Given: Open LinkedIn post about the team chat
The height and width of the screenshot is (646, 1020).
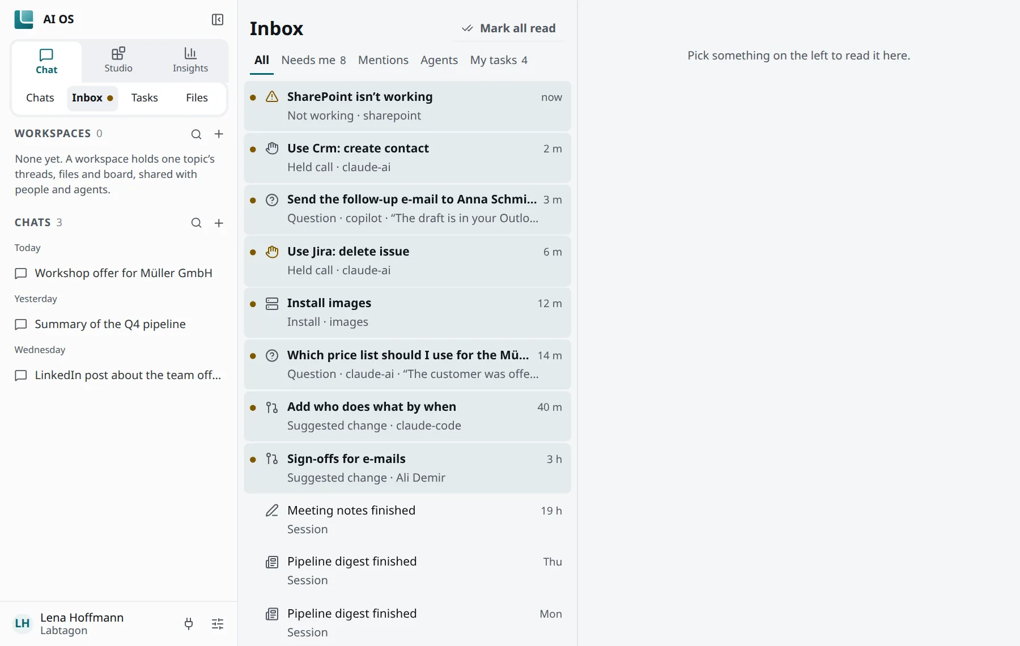Looking at the screenshot, I should click(119, 375).
